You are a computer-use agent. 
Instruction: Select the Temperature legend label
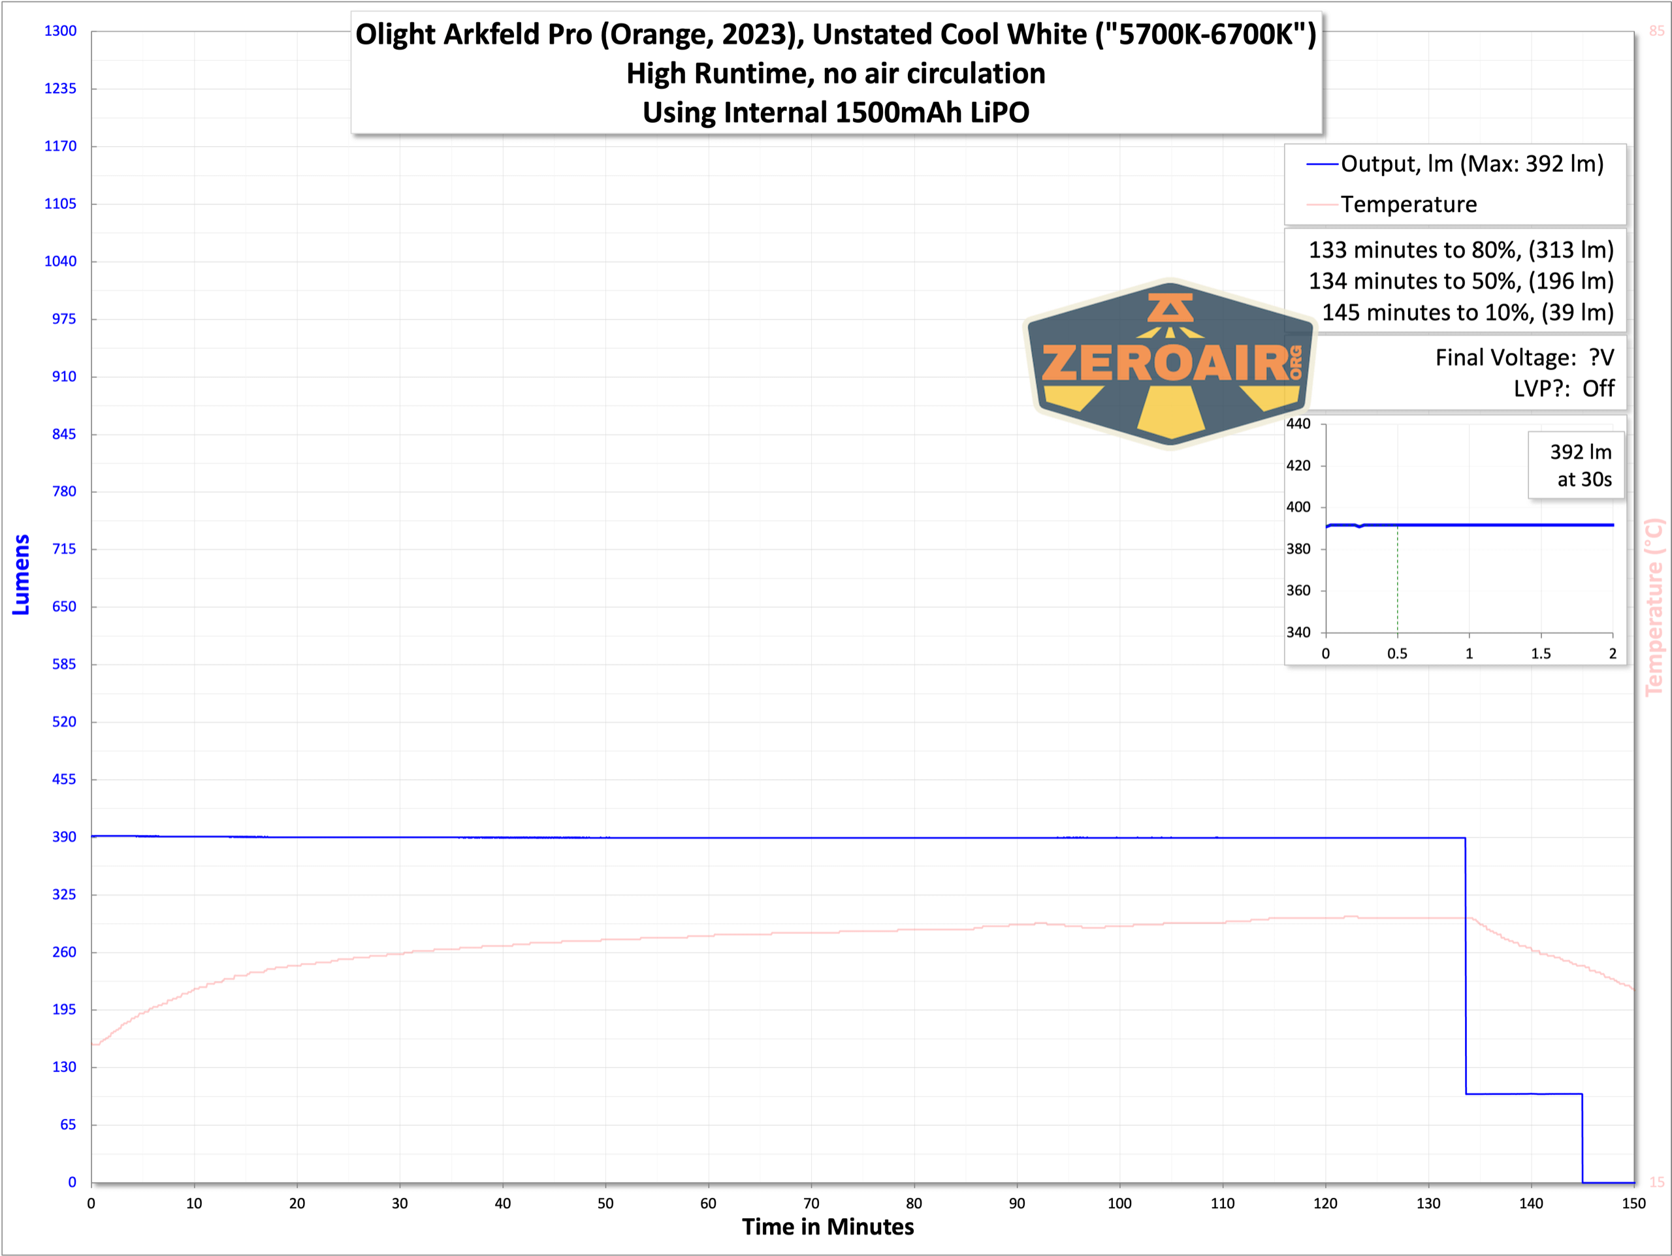(x=1408, y=205)
